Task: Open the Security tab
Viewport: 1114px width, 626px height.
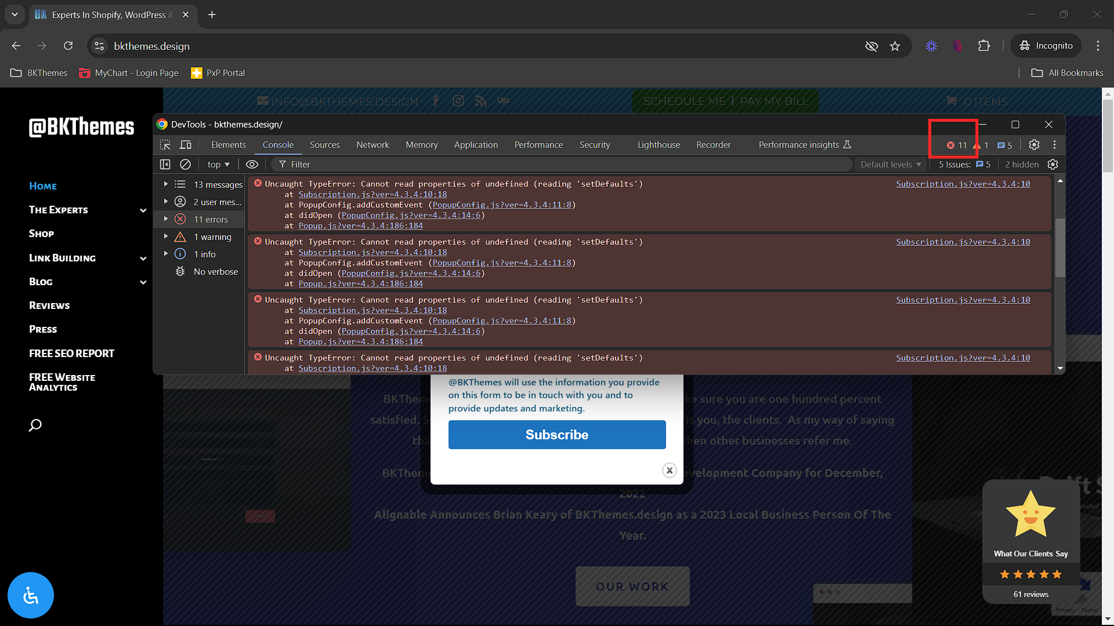Action: pos(595,145)
